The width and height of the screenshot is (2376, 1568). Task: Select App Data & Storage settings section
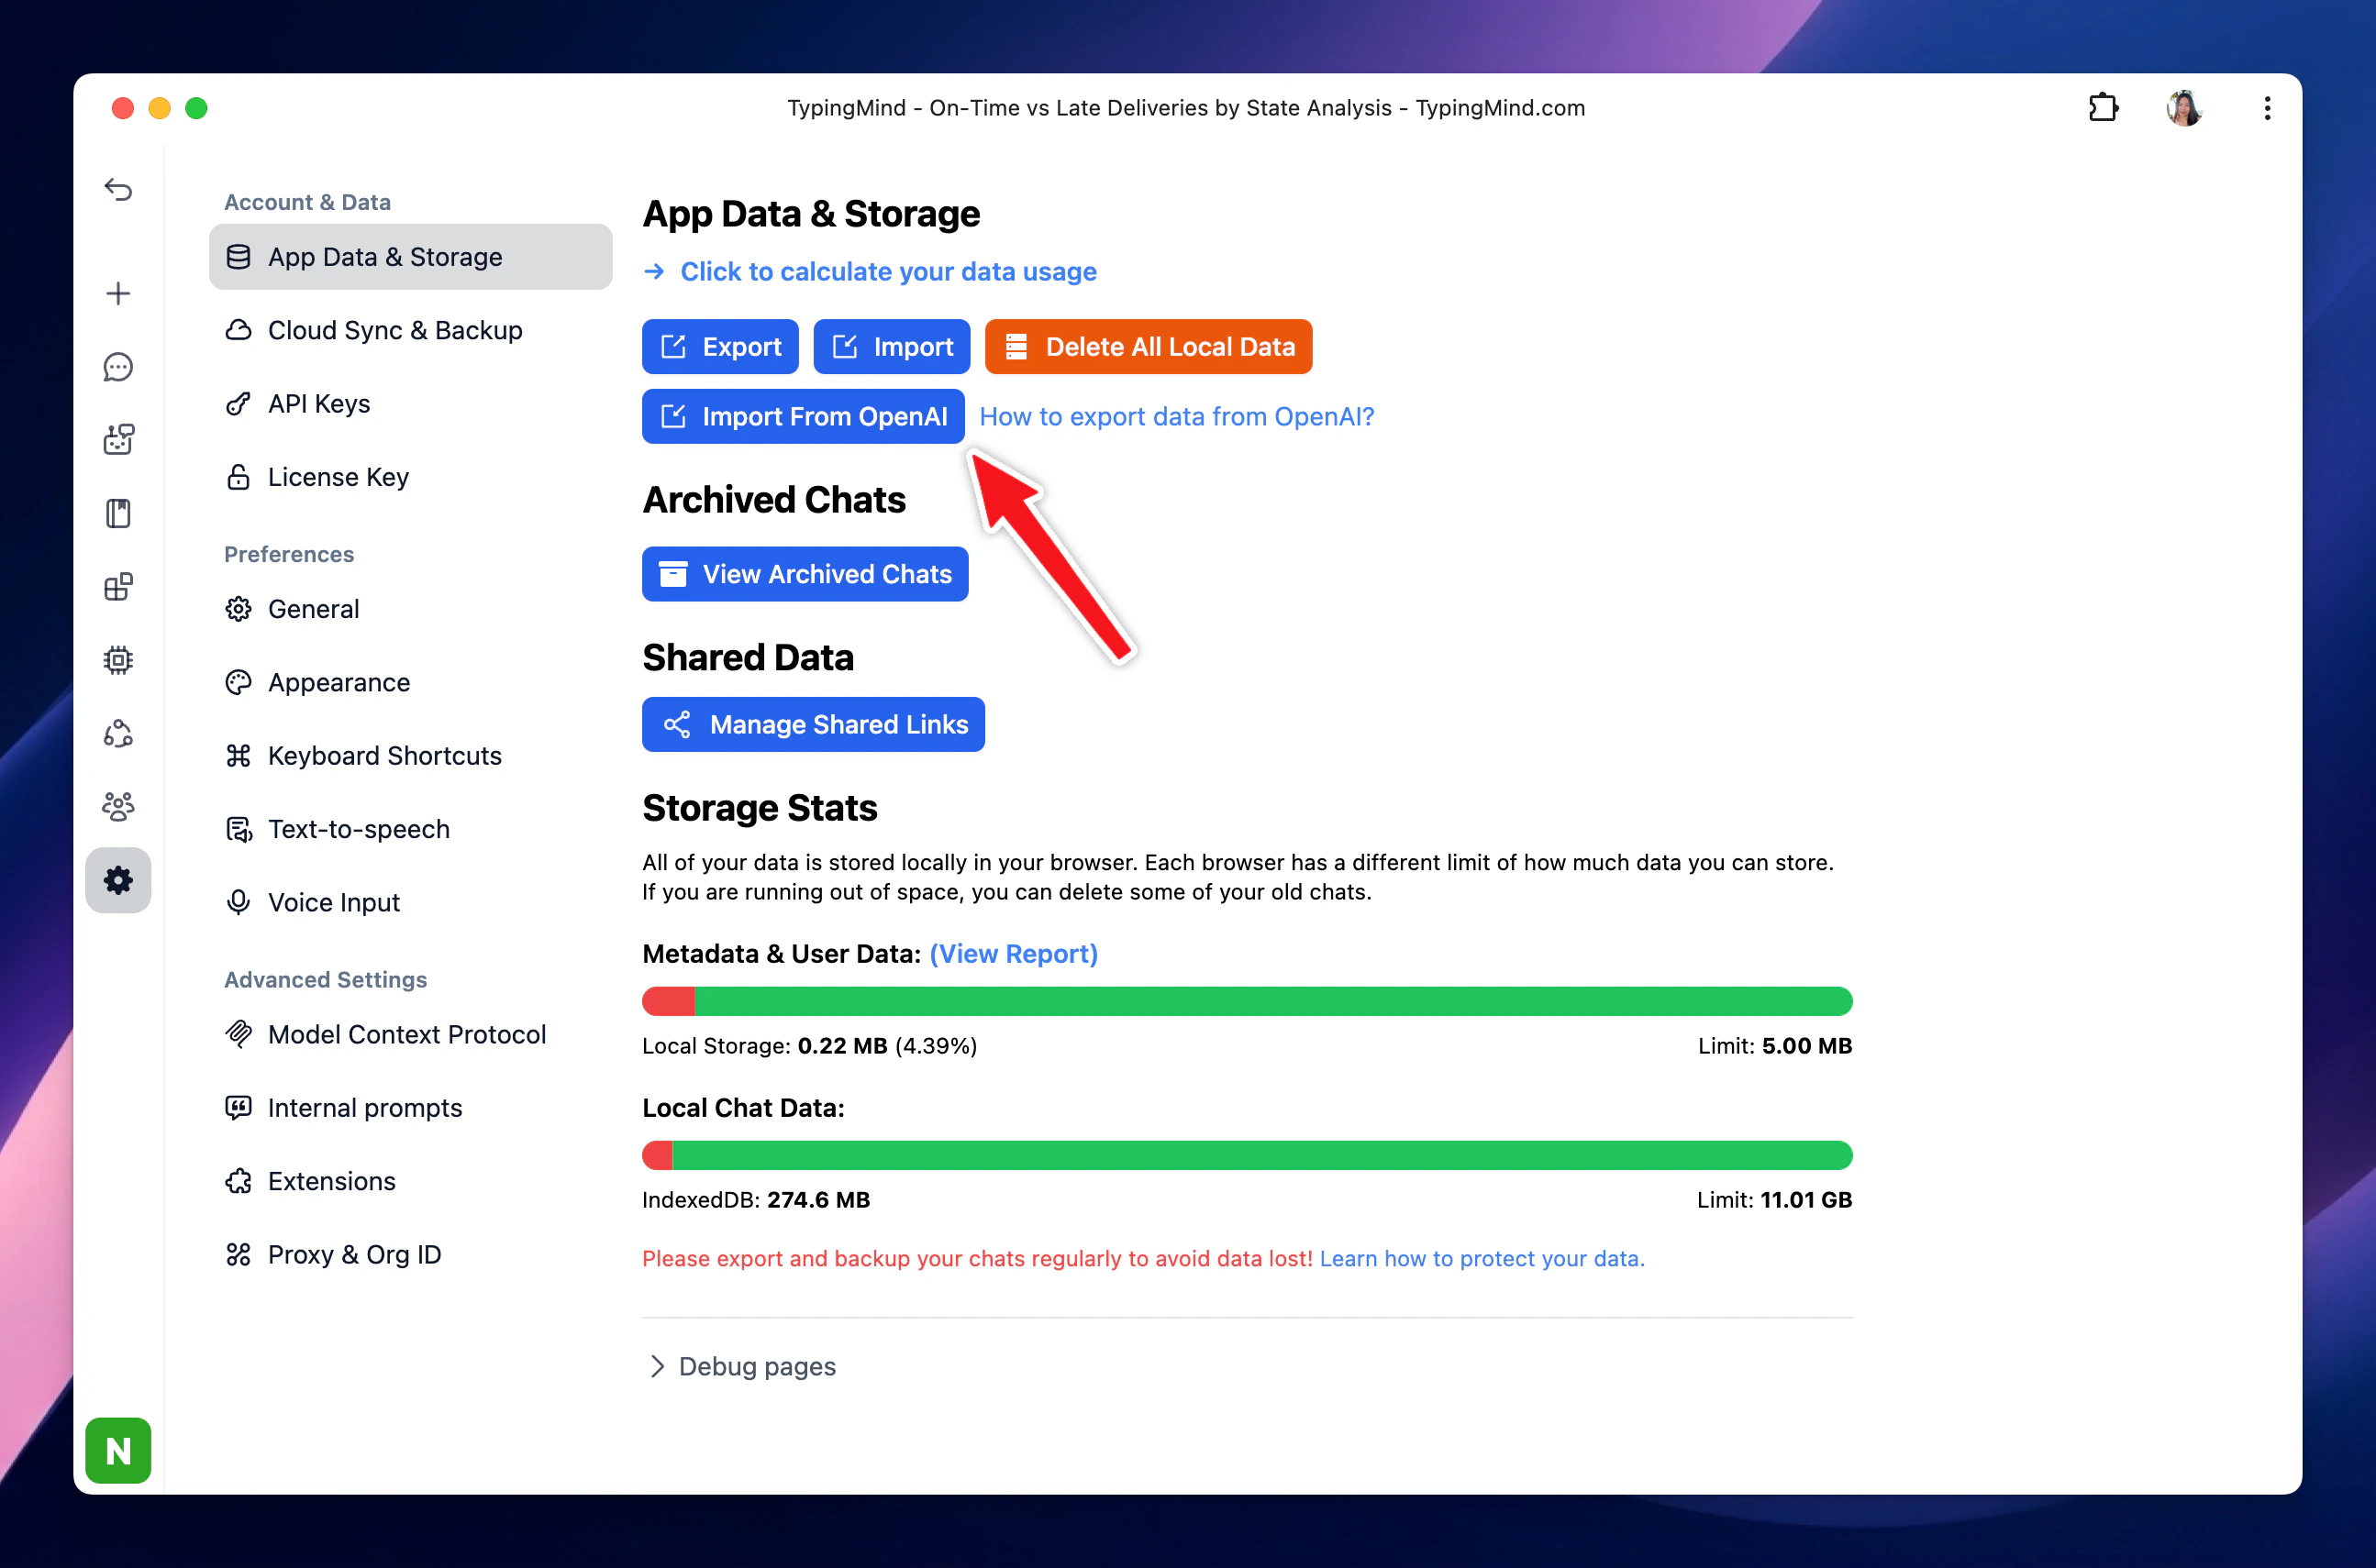pos(410,257)
